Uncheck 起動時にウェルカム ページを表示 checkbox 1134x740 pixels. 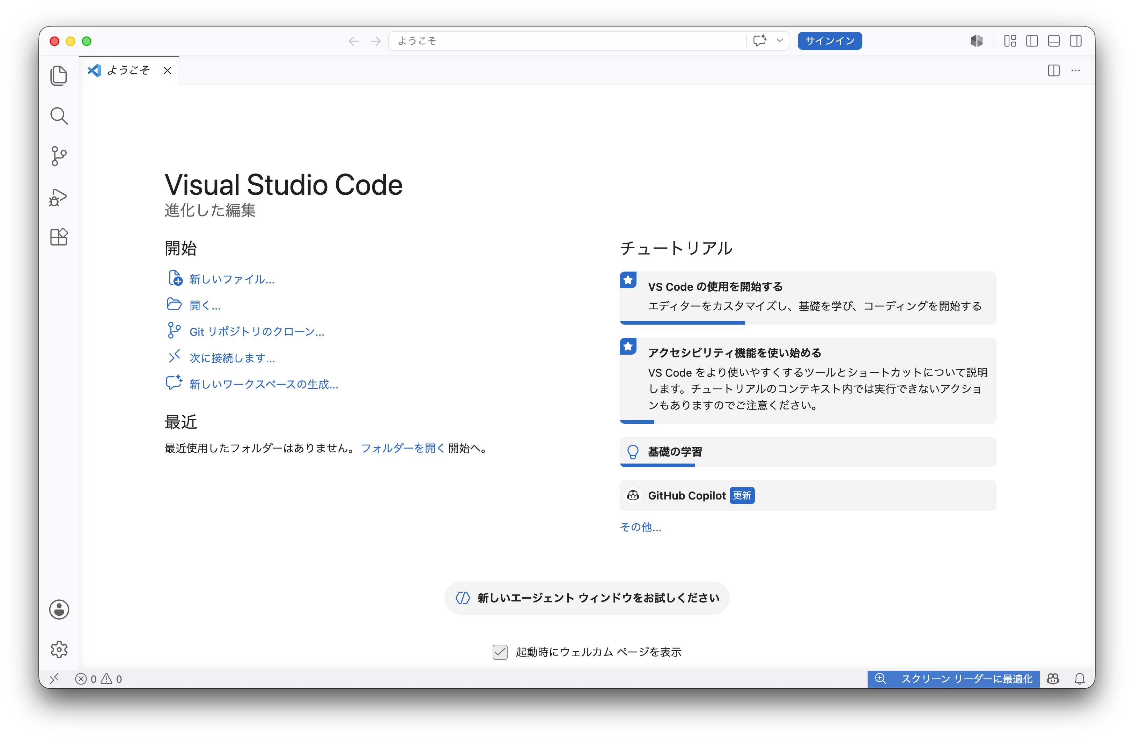(x=500, y=652)
